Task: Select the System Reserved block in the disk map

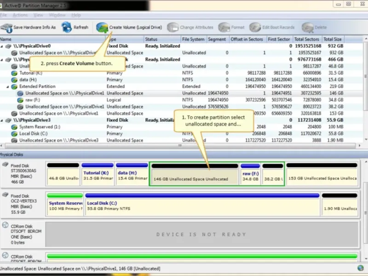Action: click(x=65, y=204)
